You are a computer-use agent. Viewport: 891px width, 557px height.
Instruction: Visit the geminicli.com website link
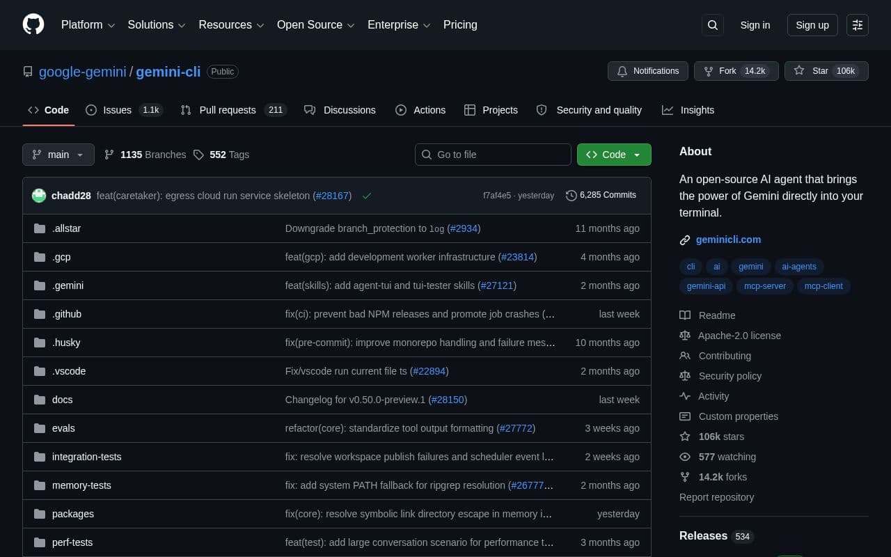pyautogui.click(x=728, y=240)
